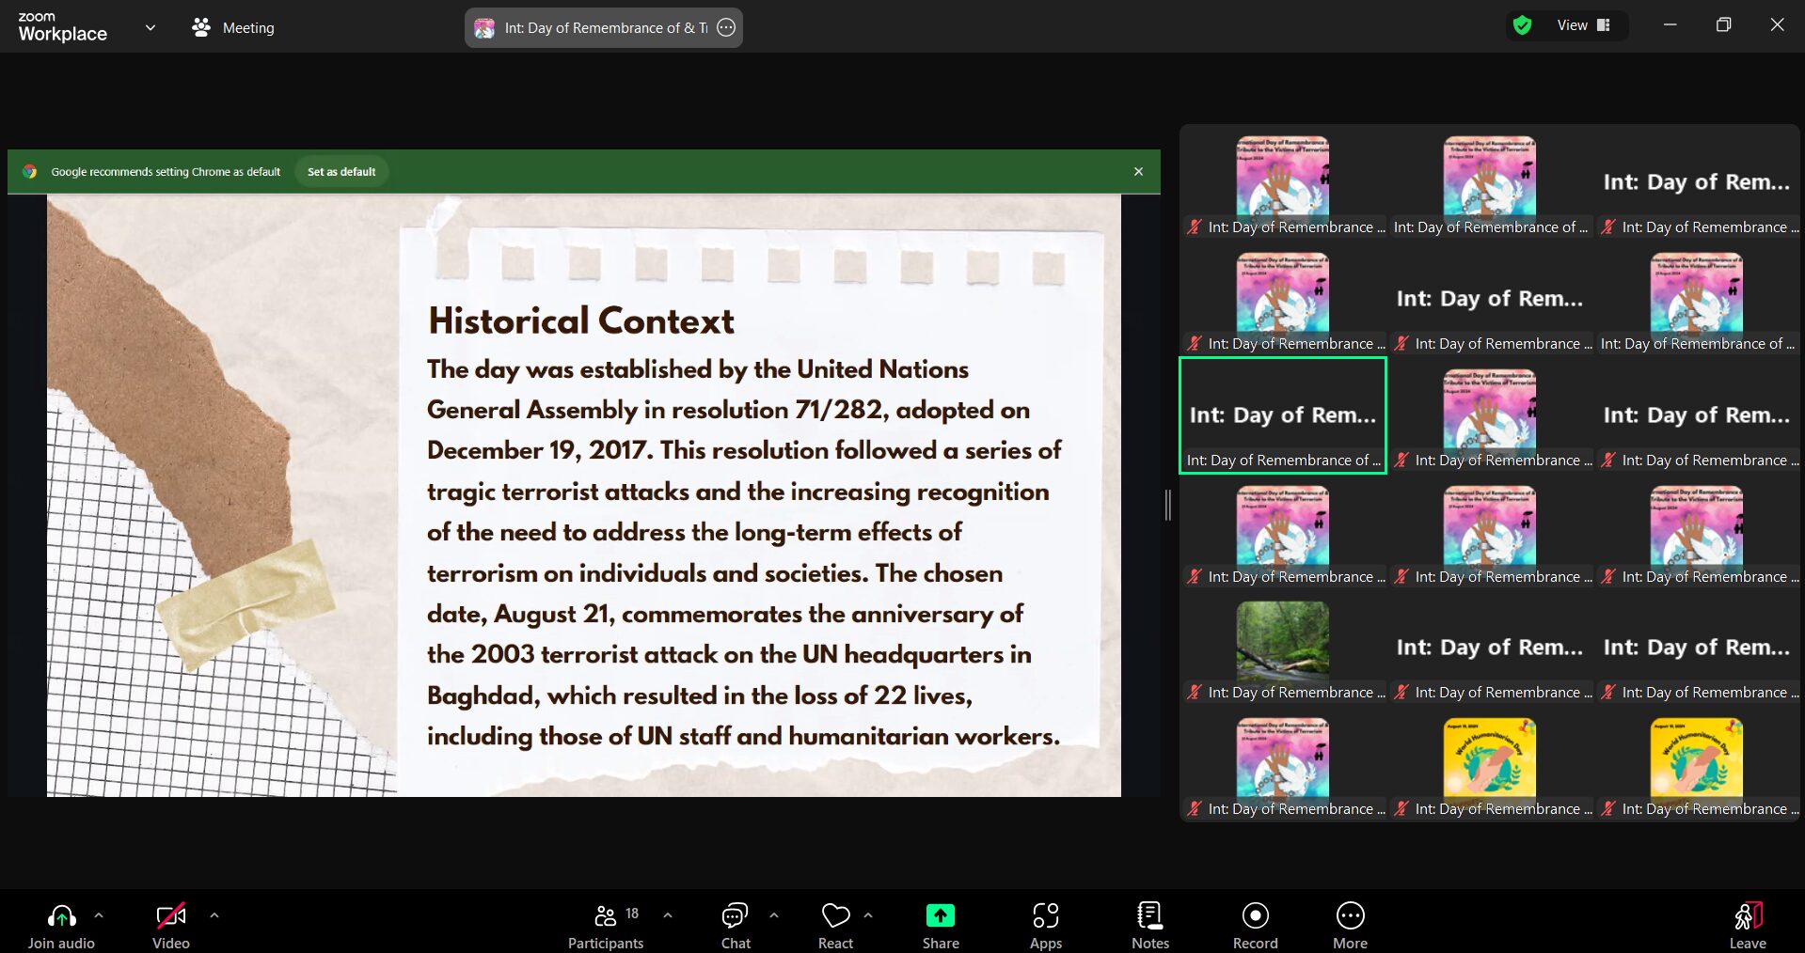Dismiss the Chrome default browser banner
Screen dimensions: 1805x953
(1138, 172)
